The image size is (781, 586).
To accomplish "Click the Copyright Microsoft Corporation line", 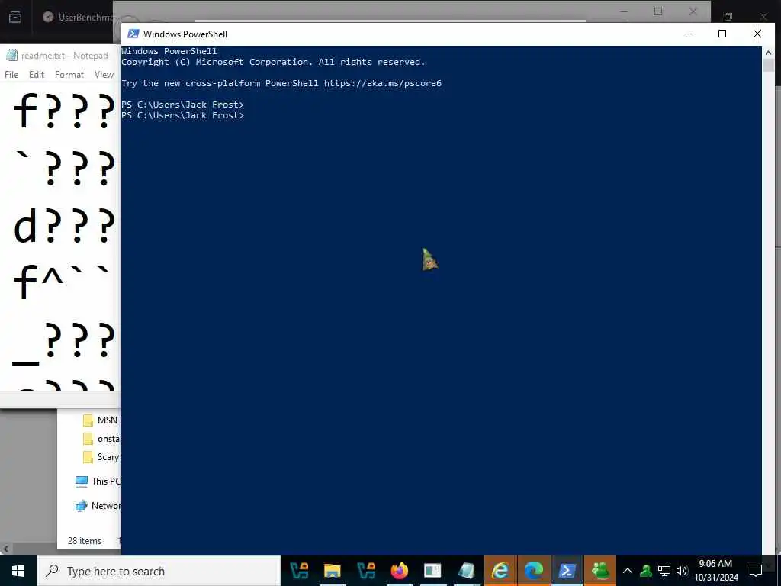I will click(273, 62).
